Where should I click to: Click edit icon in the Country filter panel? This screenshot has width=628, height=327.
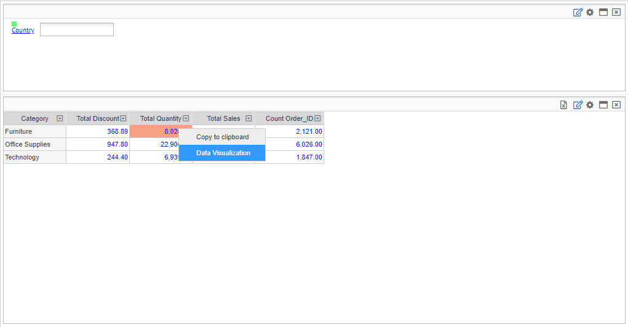click(578, 12)
